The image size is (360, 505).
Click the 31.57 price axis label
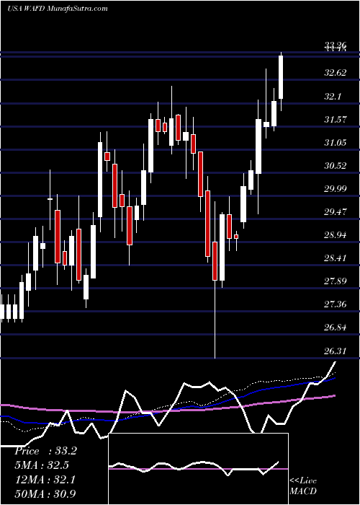336,119
